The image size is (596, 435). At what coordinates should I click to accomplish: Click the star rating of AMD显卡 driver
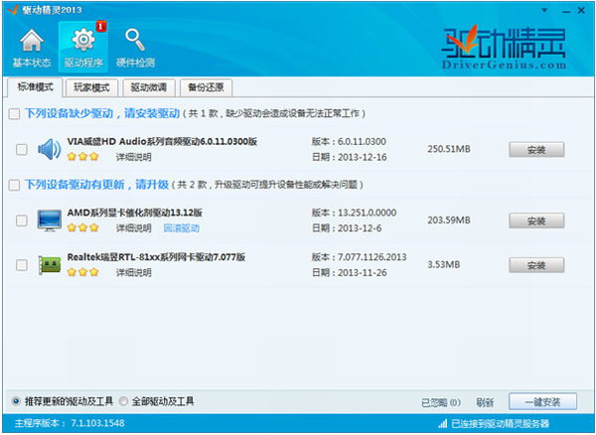coord(82,228)
